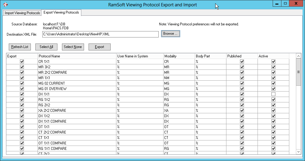
Task: Click Select None button
Action: coord(73,47)
